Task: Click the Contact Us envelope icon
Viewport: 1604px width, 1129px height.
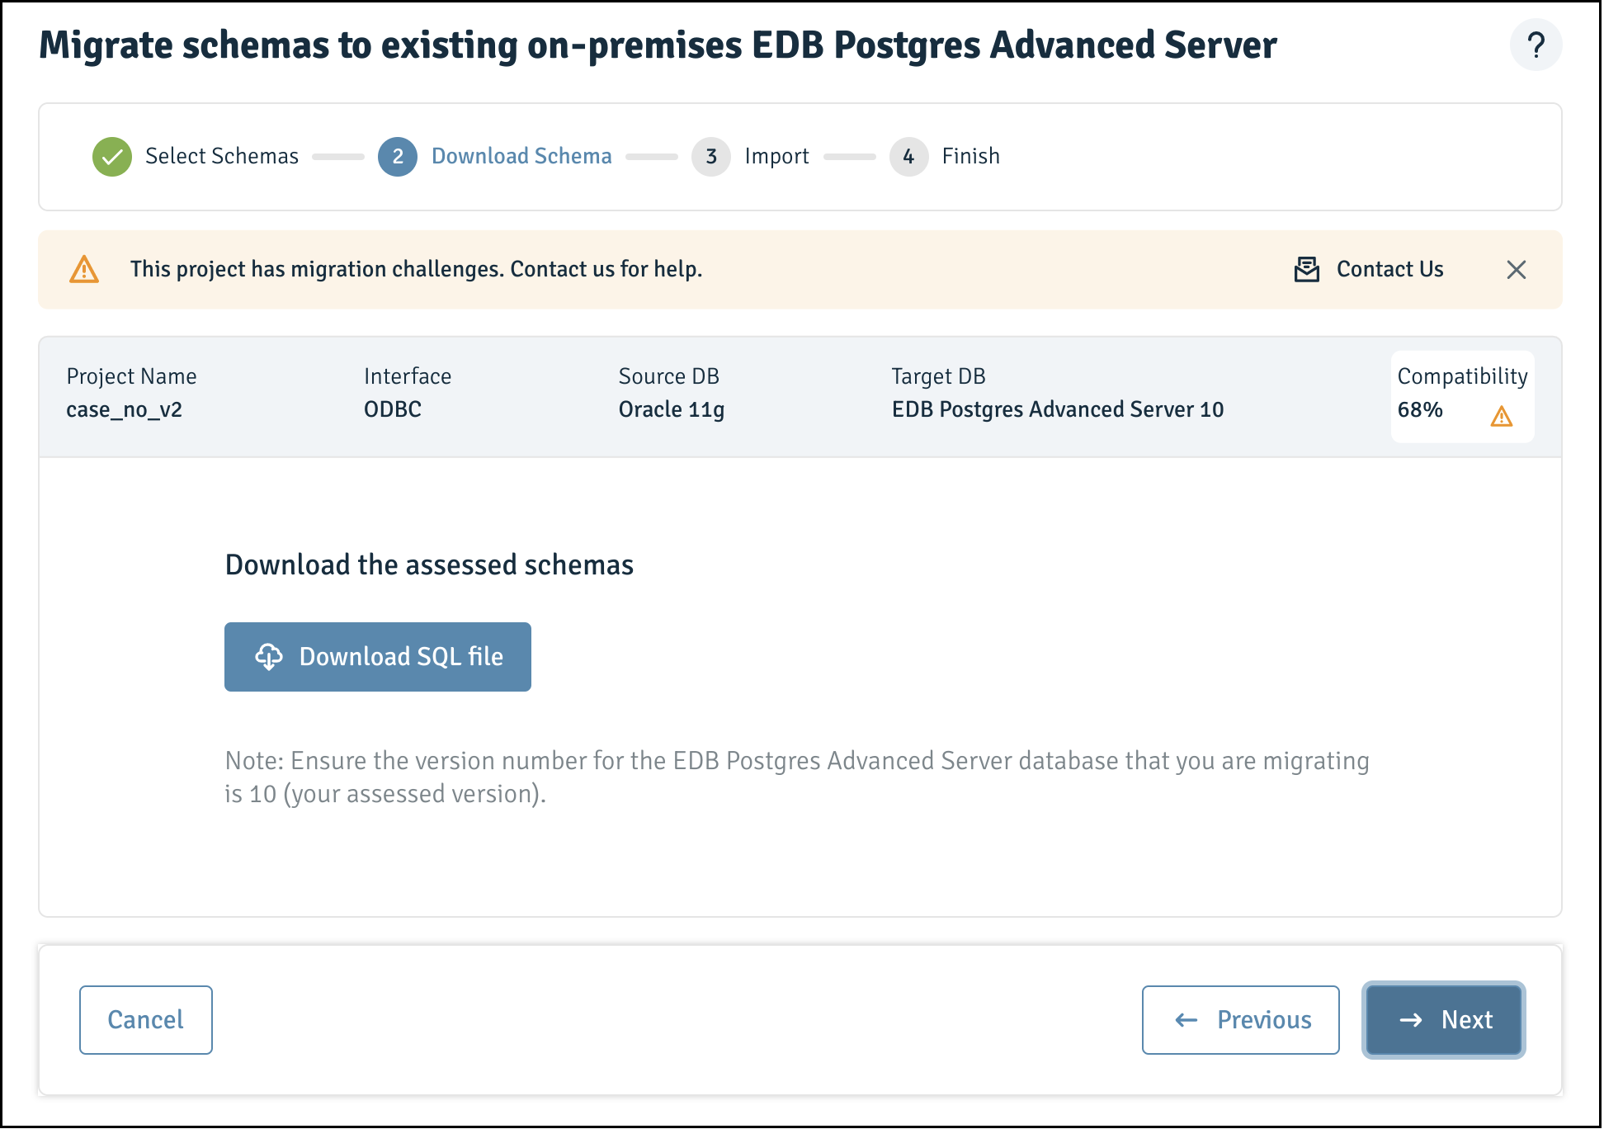Action: click(x=1307, y=270)
